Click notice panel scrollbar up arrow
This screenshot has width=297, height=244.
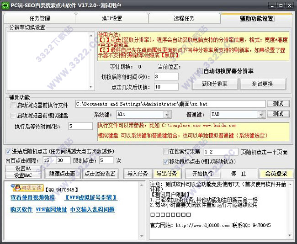[290, 184]
